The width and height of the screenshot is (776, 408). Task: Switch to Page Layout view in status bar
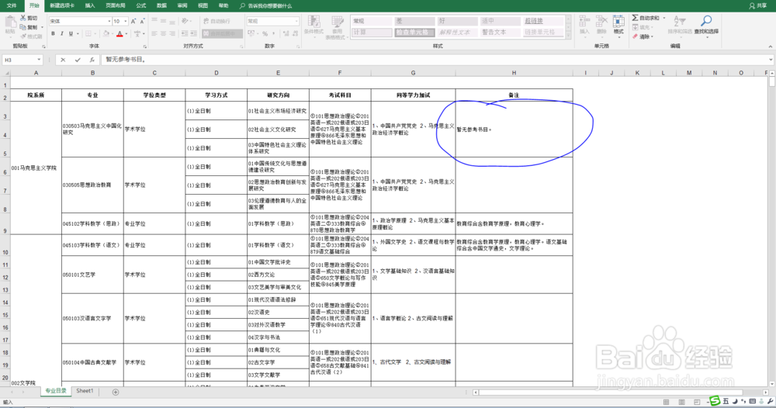coord(681,402)
